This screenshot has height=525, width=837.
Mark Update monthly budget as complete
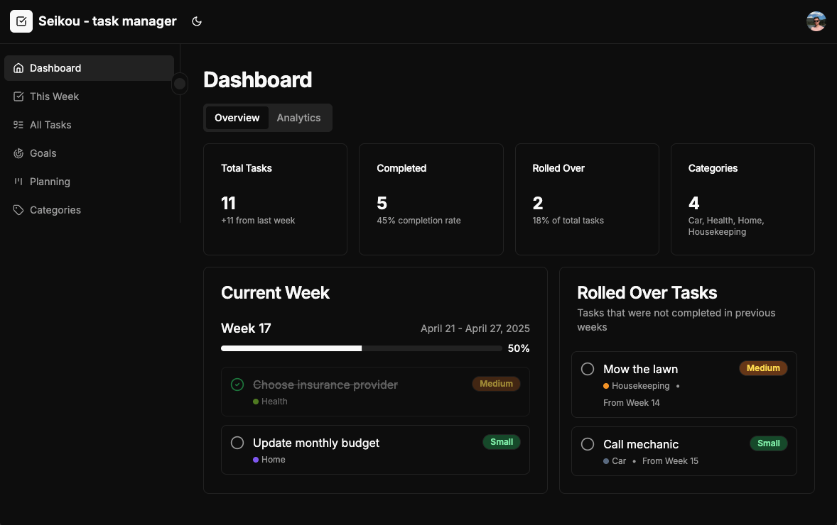(237, 443)
